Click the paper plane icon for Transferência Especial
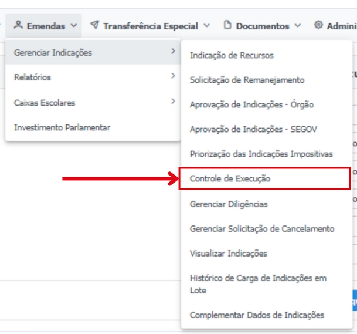The width and height of the screenshot is (357, 334). point(94,25)
